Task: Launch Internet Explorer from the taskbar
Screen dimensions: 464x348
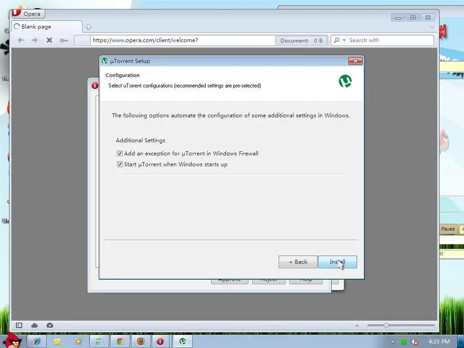Action: [x=37, y=342]
